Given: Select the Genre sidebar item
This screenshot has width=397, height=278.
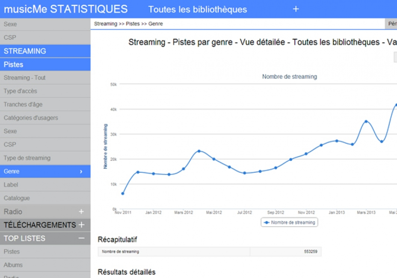Looking at the screenshot, I should 45,172.
